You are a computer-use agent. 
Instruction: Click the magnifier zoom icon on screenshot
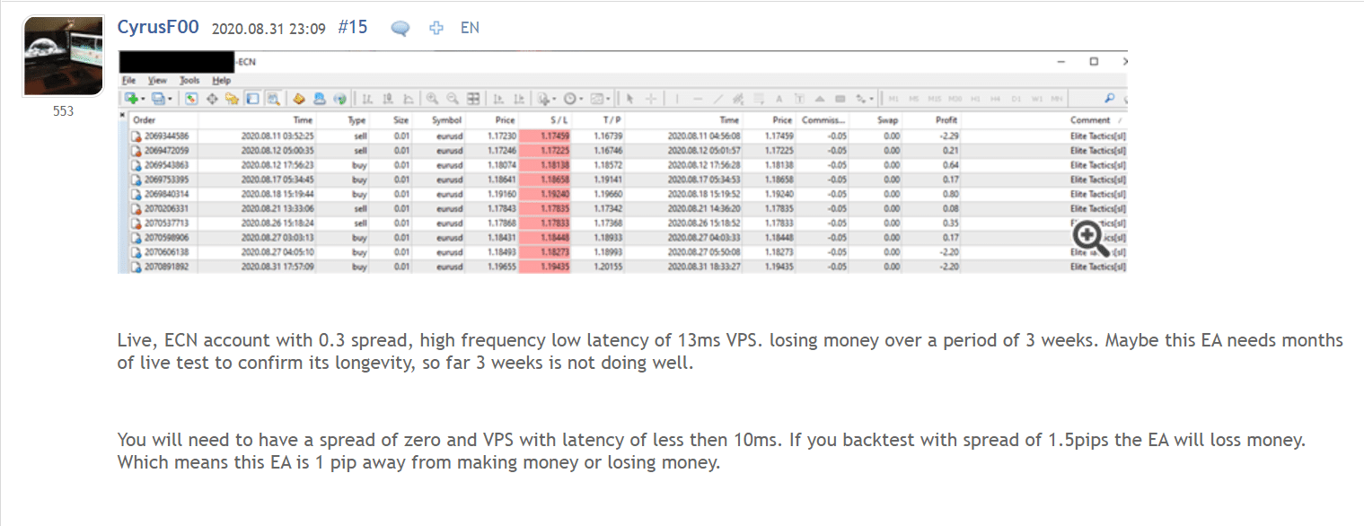coord(1087,236)
